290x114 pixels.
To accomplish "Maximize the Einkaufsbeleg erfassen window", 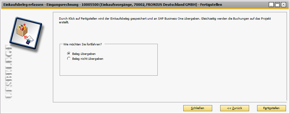I will [277, 5].
